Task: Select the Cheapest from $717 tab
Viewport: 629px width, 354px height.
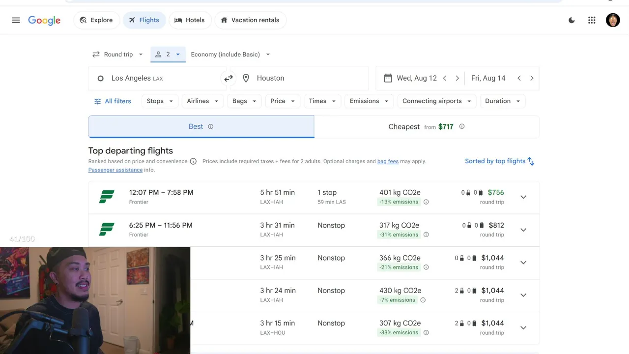Action: [427, 126]
